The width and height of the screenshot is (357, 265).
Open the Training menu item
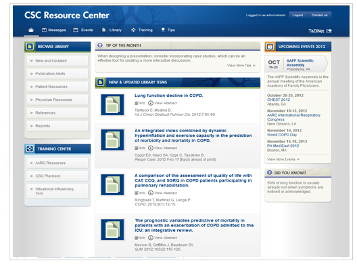141,30
